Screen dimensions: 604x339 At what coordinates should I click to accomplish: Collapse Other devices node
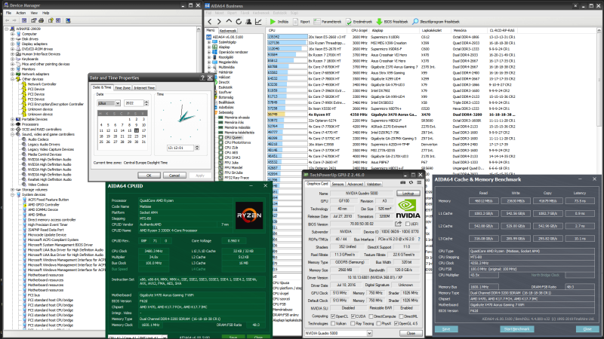click(x=13, y=79)
